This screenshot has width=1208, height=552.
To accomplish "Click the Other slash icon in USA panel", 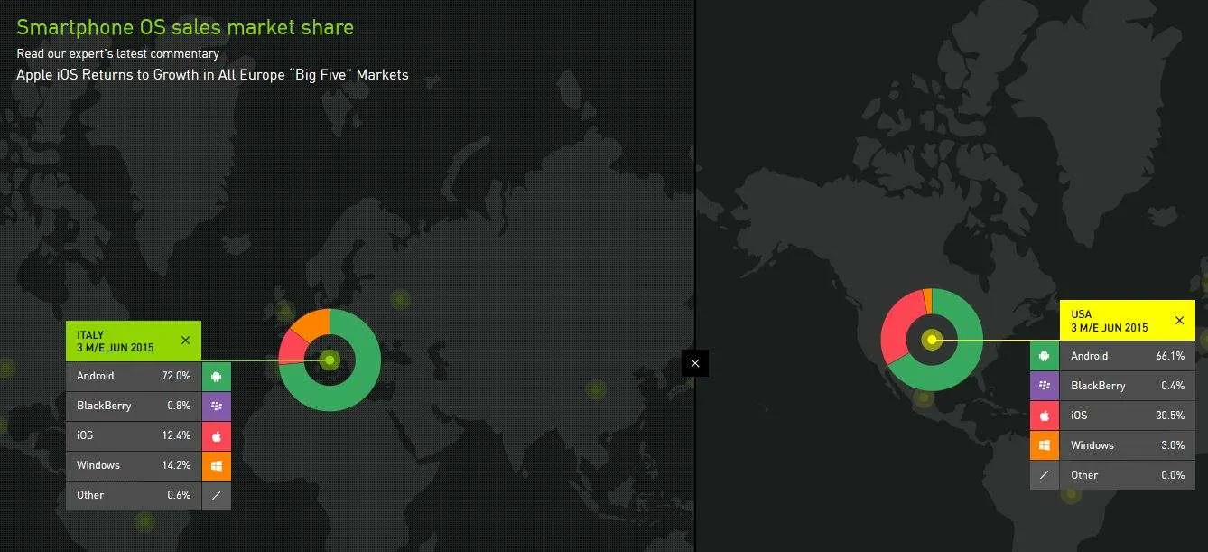I will tap(1045, 475).
